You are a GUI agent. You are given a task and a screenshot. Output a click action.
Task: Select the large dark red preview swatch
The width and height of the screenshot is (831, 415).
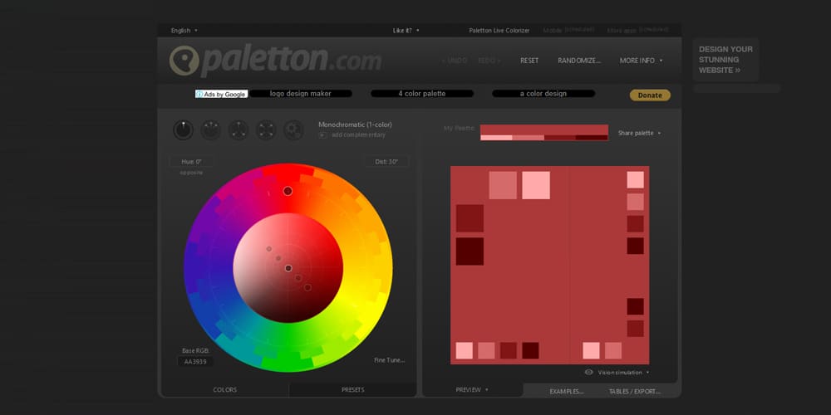pos(470,218)
